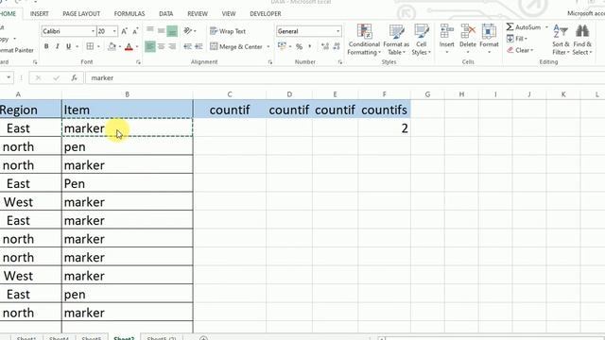Open the General number format dropdown
Screen dimensions: 605x340
(338, 31)
